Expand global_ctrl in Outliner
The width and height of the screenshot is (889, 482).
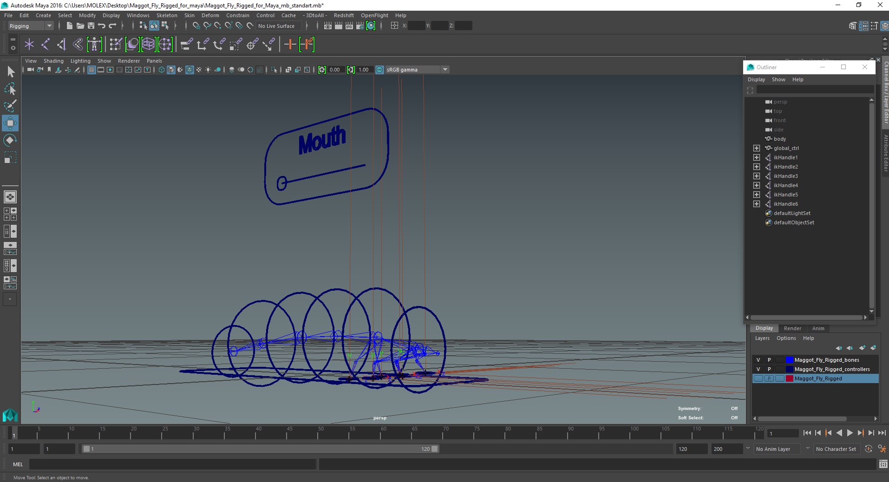coord(757,148)
